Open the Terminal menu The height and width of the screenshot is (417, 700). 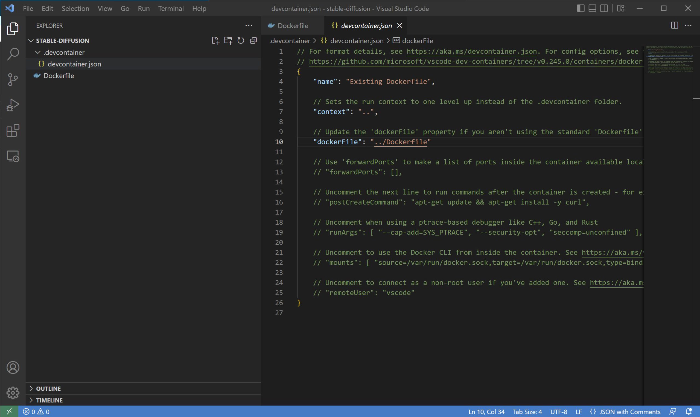click(171, 8)
